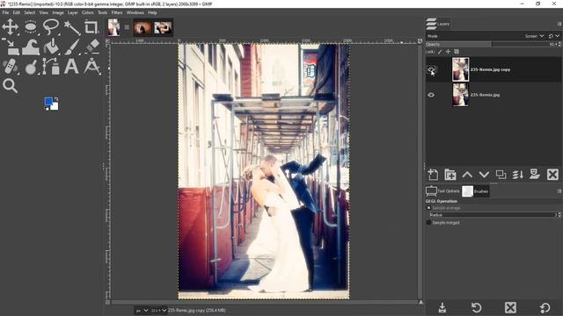Viewport: 563px width, 316px height.
Task: Toggle the Sample average checkbox
Action: [428, 208]
